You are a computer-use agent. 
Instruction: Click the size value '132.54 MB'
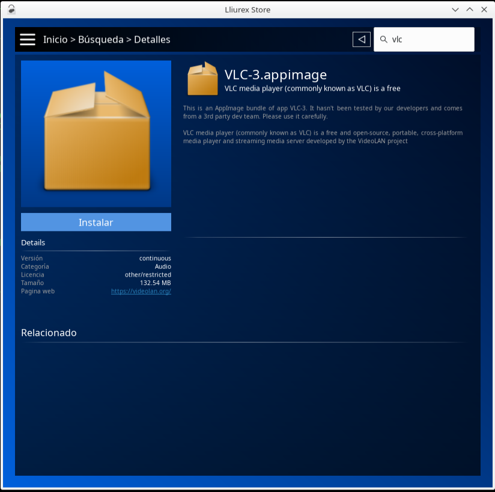click(x=156, y=283)
